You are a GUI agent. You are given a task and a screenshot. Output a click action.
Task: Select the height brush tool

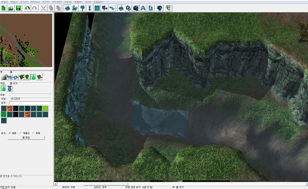[15, 77]
